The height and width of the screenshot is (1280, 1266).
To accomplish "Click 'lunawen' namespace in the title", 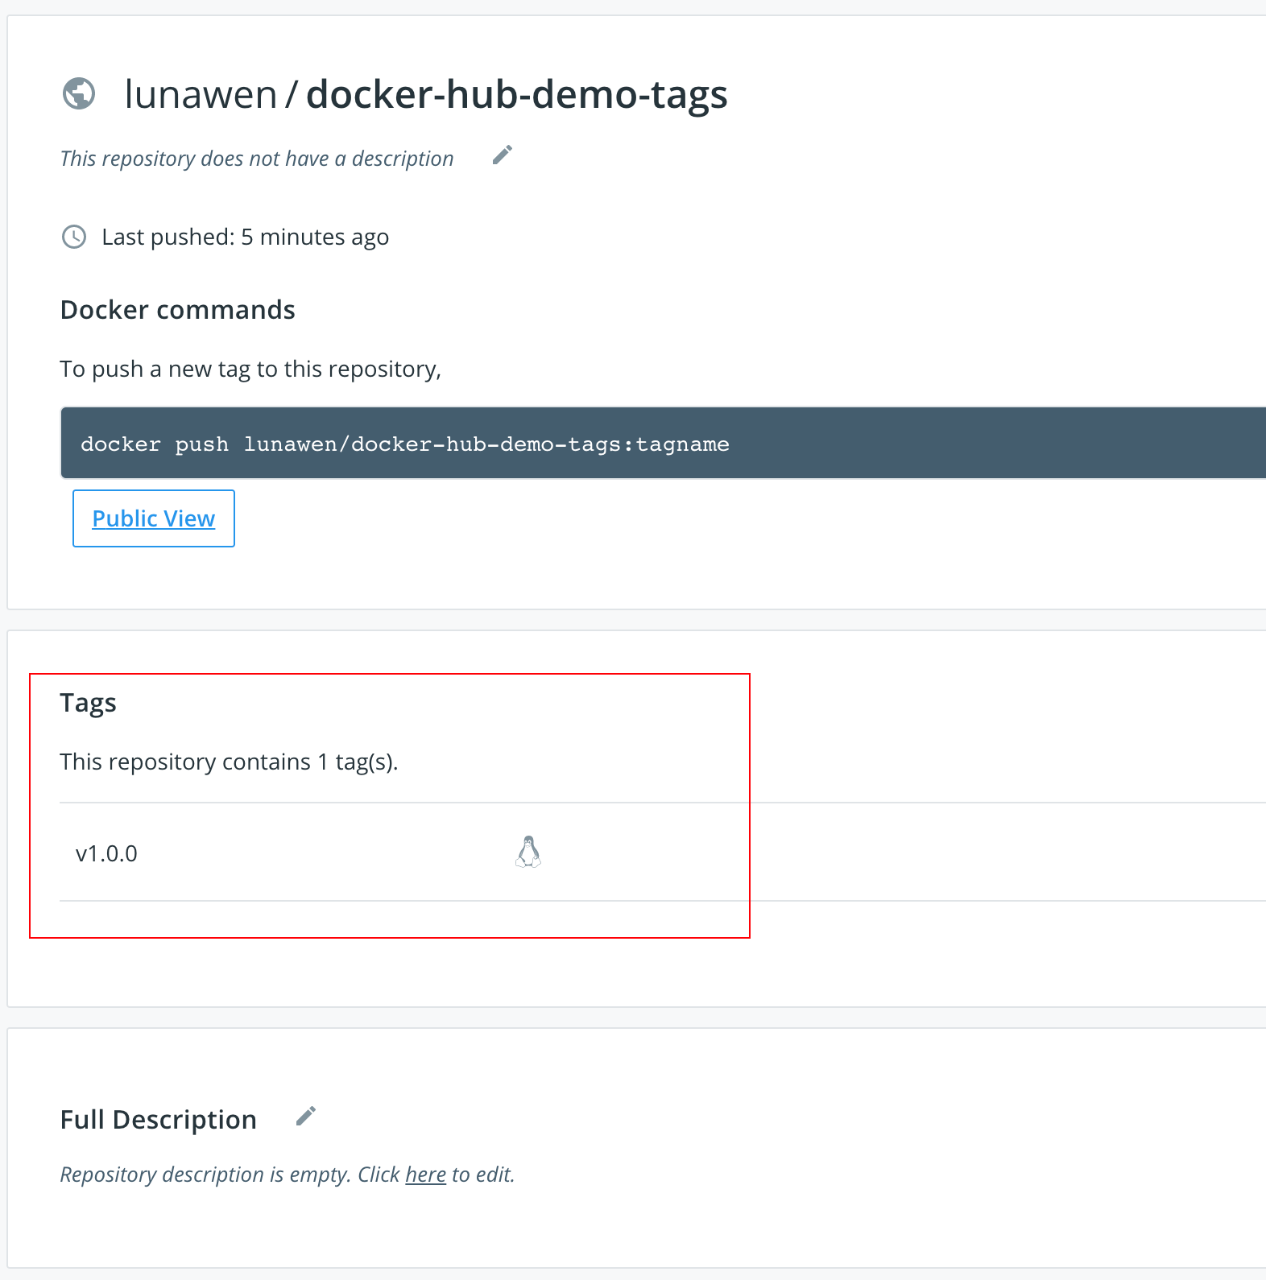I will tap(201, 94).
